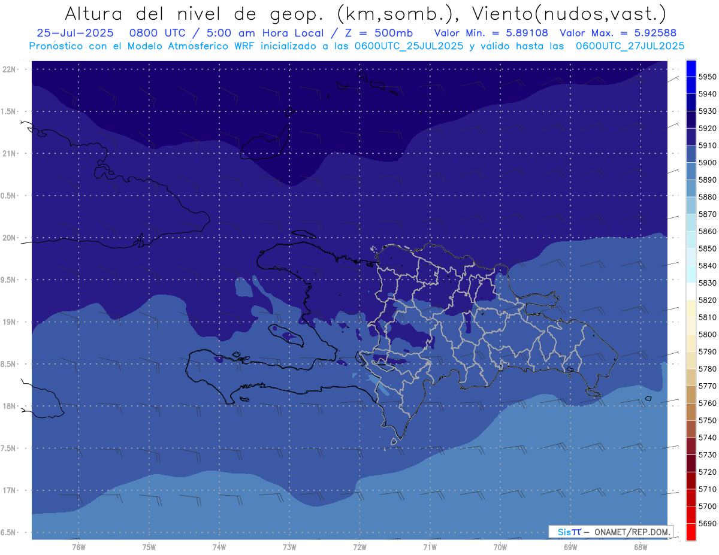Click the bright blue swatch above 5950

tap(690, 68)
